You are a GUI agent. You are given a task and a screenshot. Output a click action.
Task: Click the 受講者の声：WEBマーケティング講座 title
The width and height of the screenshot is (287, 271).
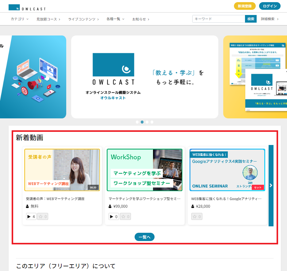(55, 199)
